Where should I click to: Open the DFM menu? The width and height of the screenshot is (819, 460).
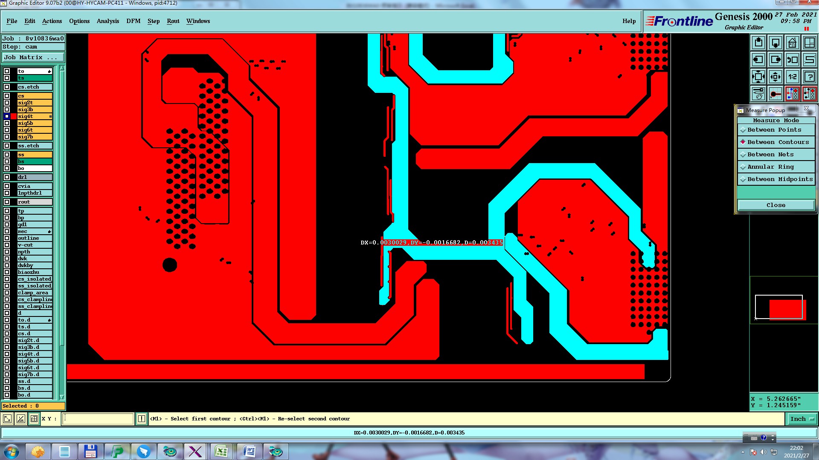click(x=133, y=21)
